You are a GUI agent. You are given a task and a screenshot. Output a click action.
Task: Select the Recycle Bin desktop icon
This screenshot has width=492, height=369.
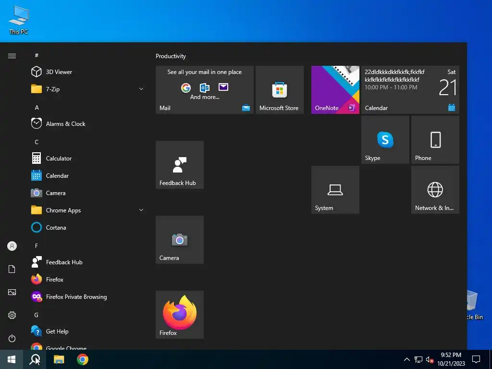coord(475,305)
